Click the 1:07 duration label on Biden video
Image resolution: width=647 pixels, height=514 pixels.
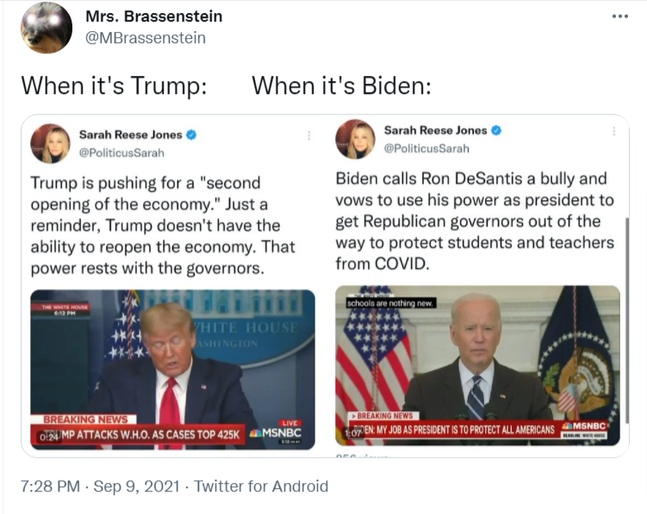pos(352,433)
